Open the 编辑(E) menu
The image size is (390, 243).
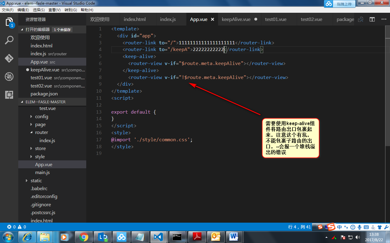coord(23,10)
